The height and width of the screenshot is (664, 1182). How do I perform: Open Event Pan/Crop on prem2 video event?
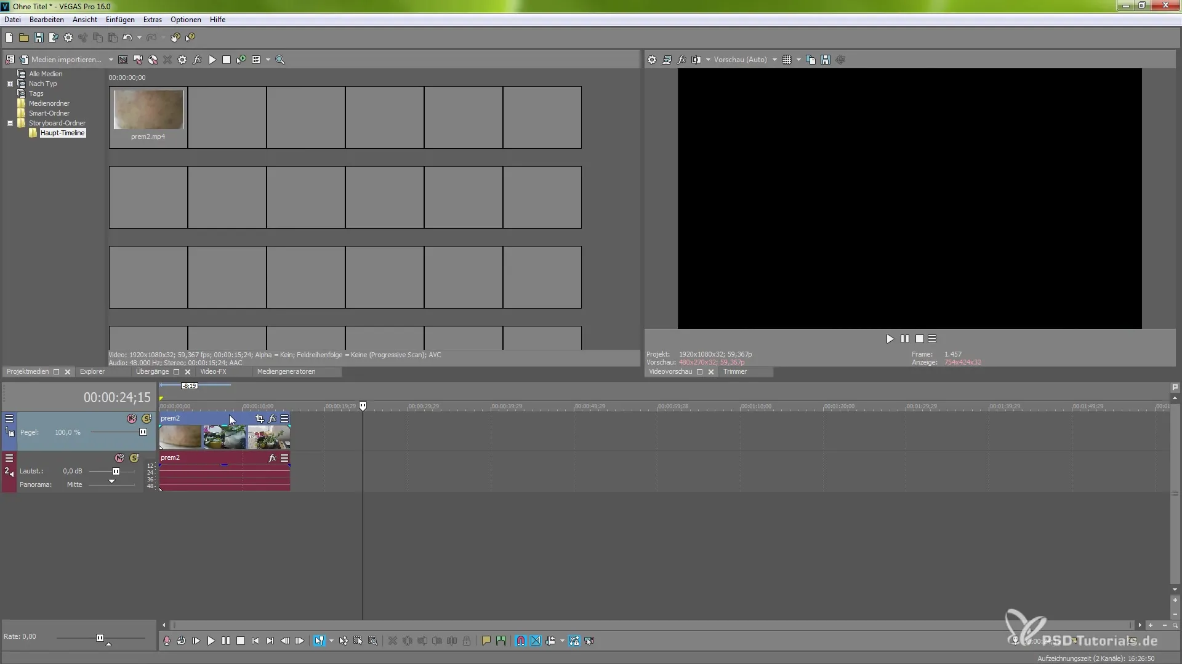[259, 419]
